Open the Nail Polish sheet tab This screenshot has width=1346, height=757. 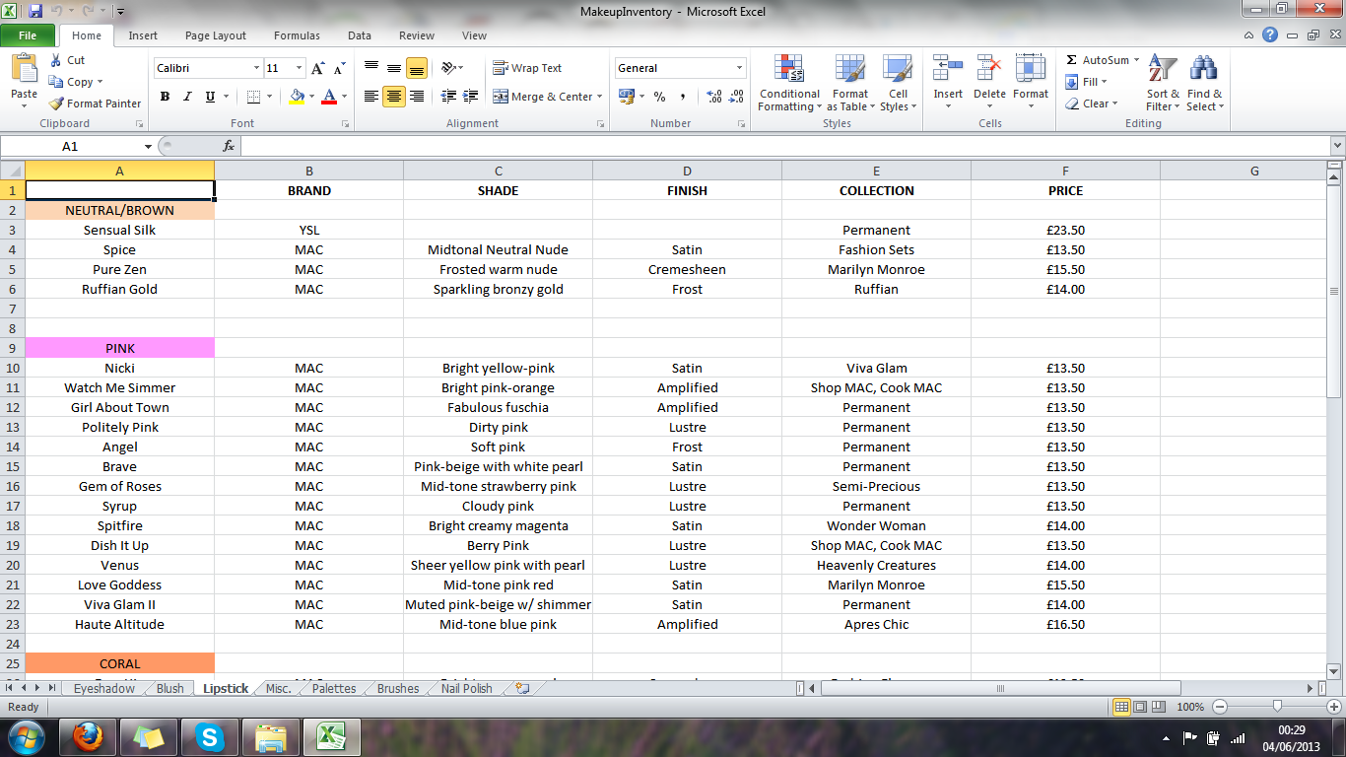pos(467,688)
